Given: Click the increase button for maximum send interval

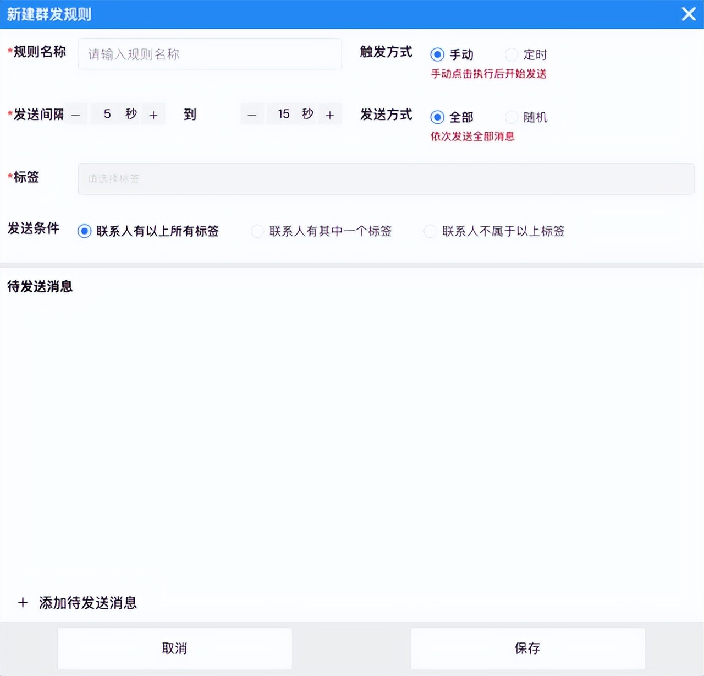Looking at the screenshot, I should tap(329, 114).
